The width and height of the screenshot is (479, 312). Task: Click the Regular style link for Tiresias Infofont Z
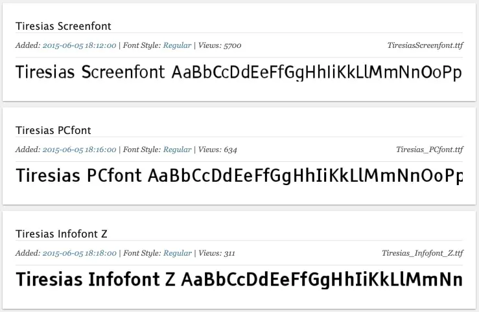pos(177,253)
